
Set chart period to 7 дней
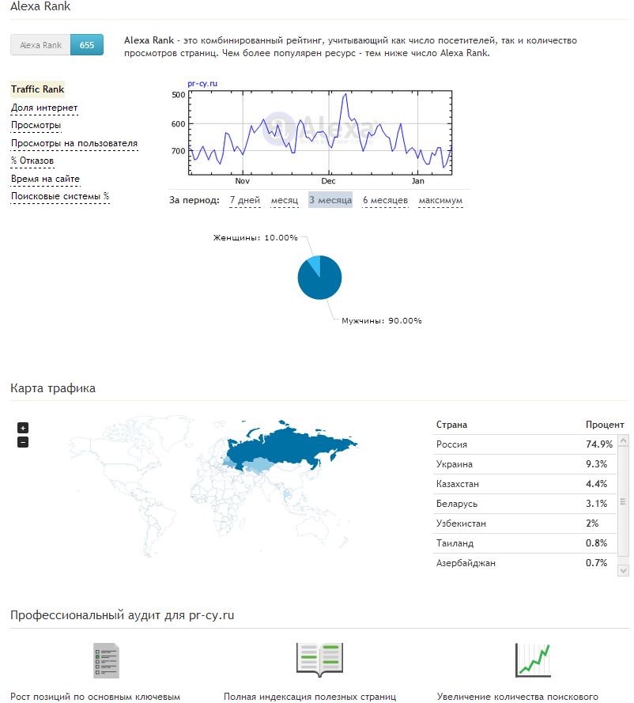[245, 201]
